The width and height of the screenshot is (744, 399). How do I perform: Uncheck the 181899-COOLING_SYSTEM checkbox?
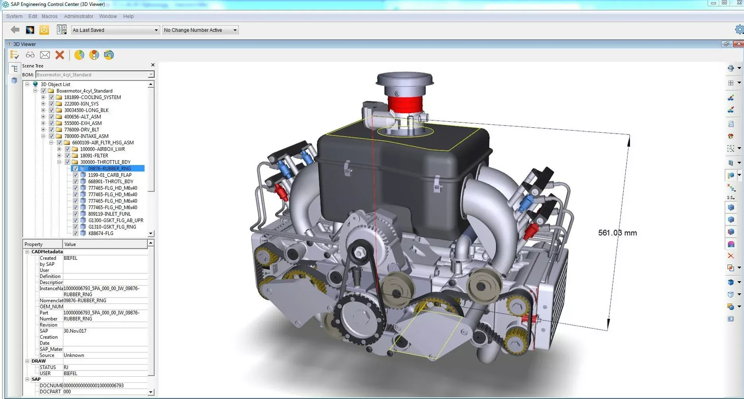(x=51, y=97)
